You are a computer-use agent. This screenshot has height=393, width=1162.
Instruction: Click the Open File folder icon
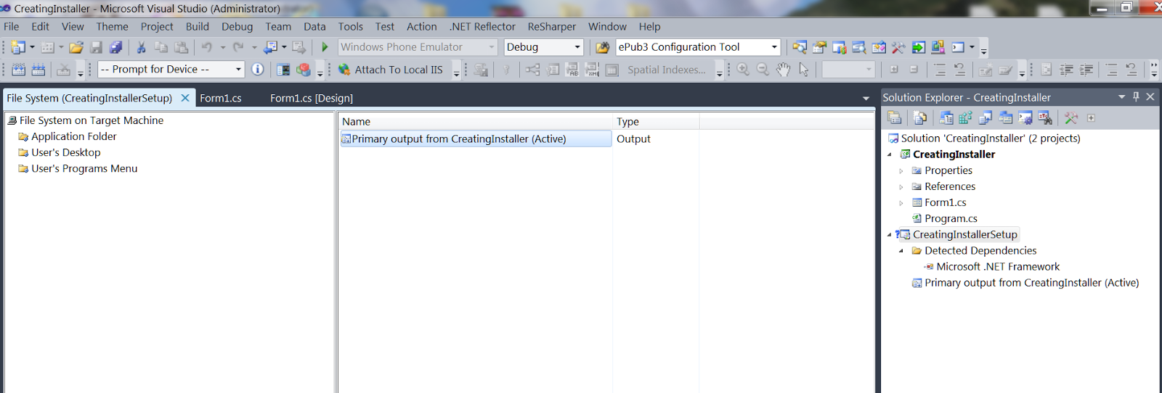[x=76, y=47]
